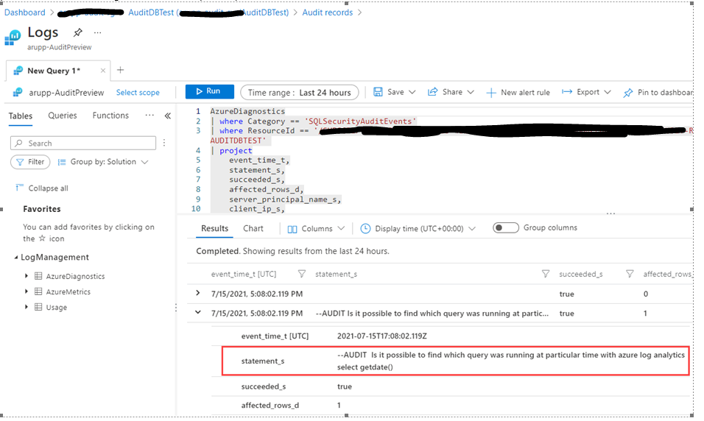Click the arupp-AuditPreview scope name
This screenshot has width=704, height=421.
pyautogui.click(x=66, y=93)
